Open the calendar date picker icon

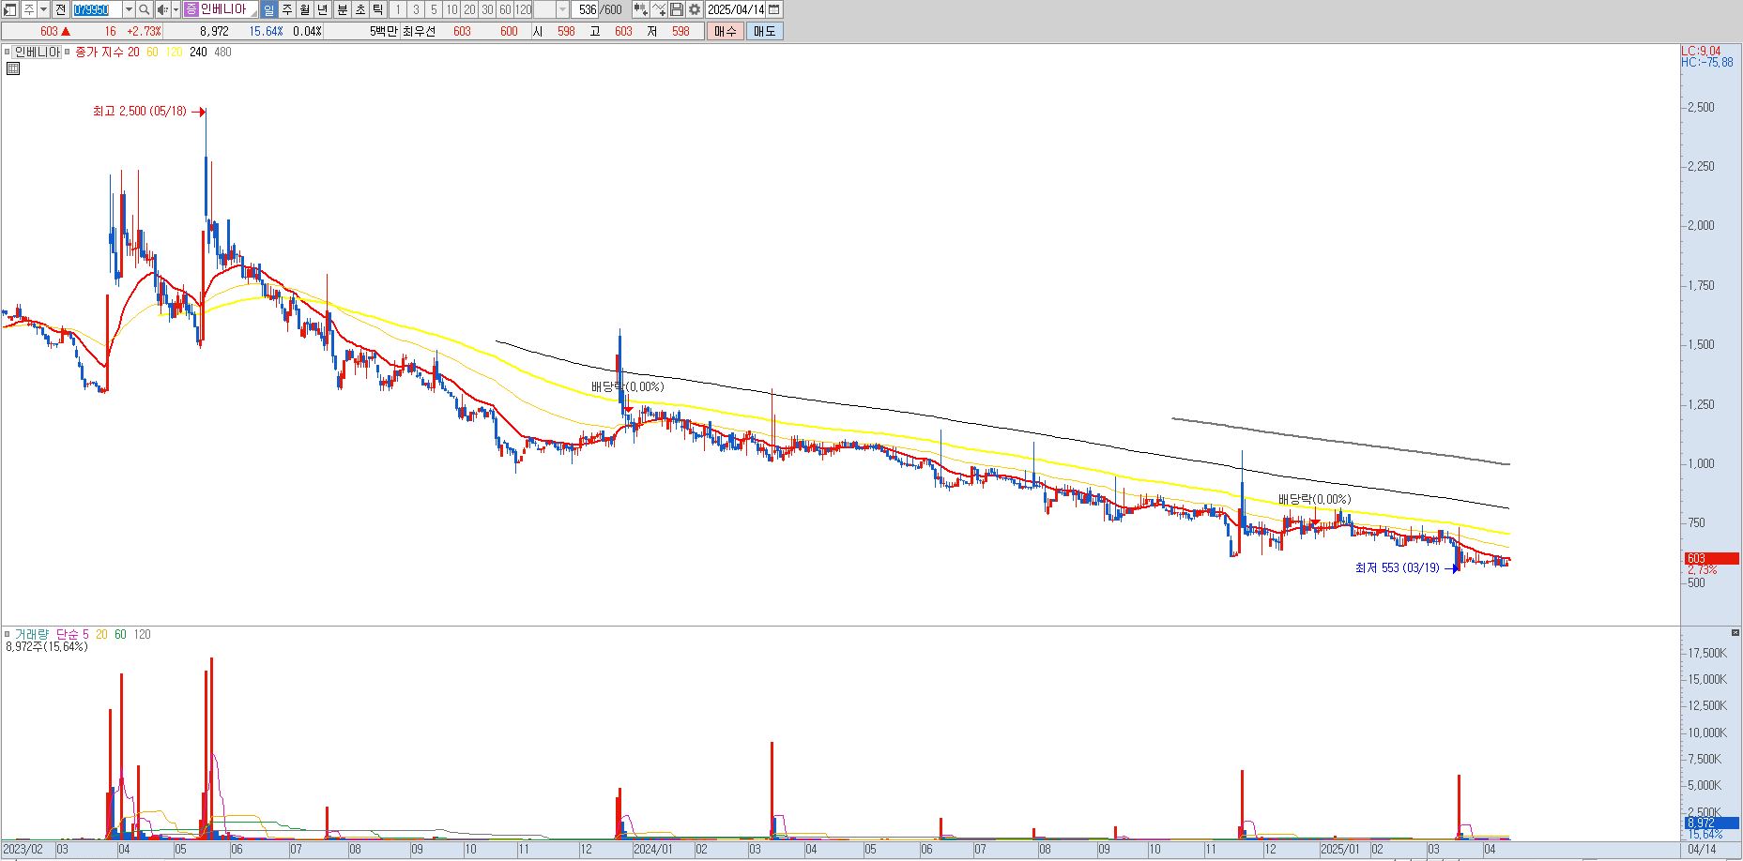(774, 9)
